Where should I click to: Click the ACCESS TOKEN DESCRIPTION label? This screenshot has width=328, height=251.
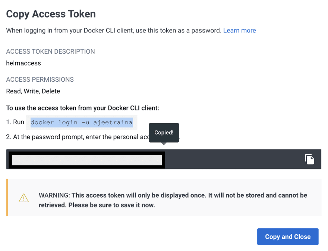coord(50,51)
